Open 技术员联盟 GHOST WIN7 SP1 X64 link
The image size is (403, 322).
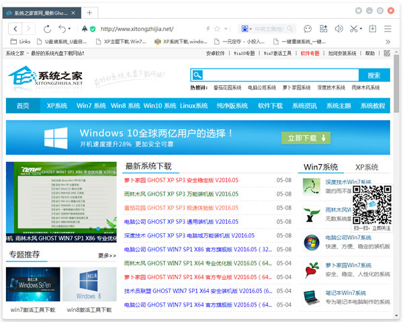pos(198,291)
